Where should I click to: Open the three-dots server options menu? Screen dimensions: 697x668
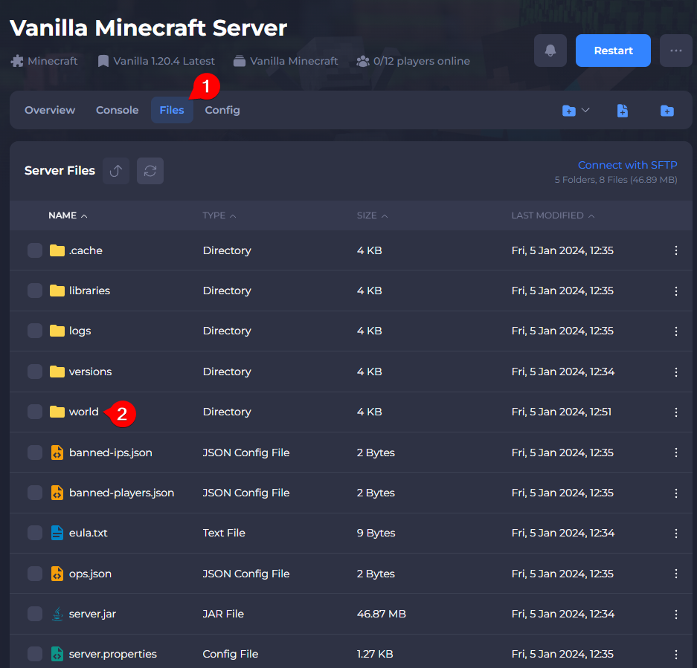tap(675, 51)
